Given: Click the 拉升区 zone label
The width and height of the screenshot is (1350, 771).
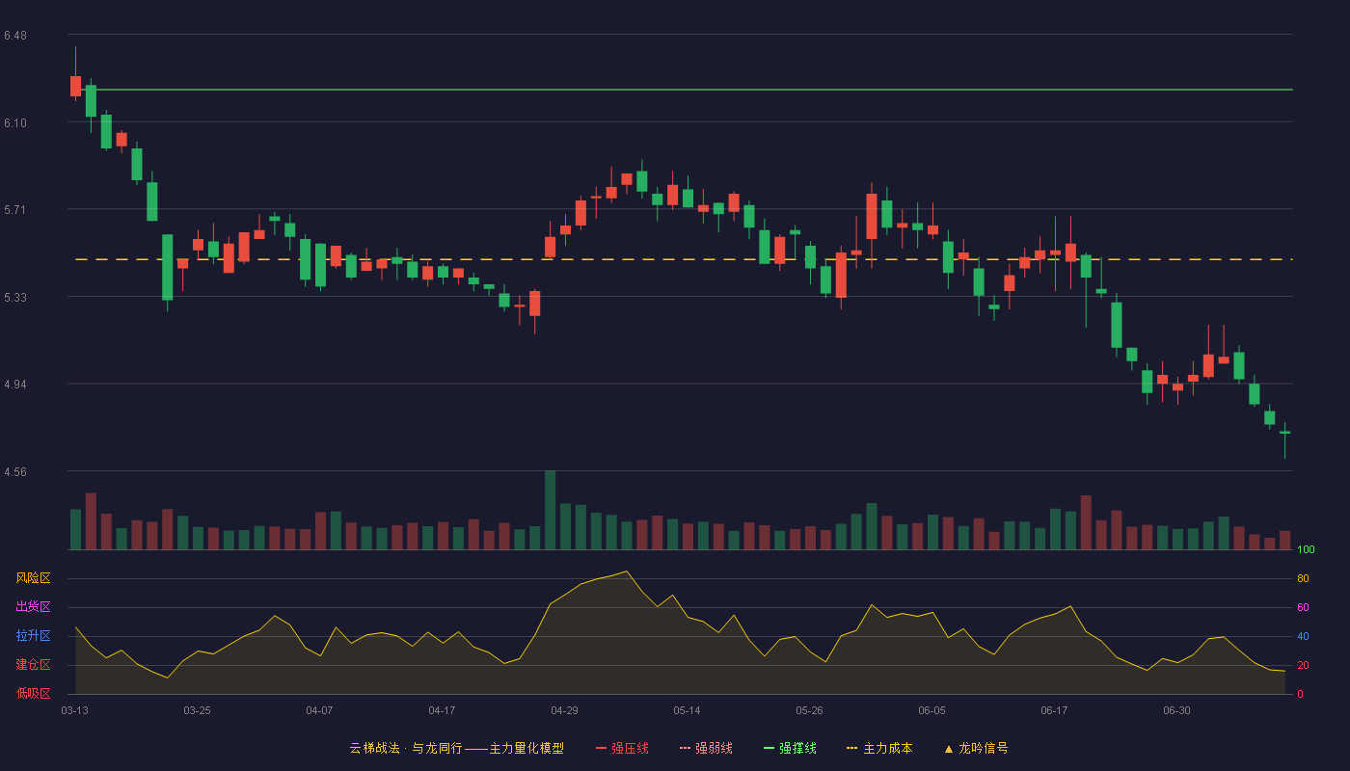Looking at the screenshot, I should (x=33, y=636).
